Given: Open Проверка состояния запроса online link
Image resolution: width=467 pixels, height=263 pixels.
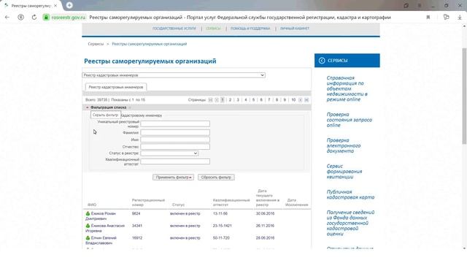Looking at the screenshot, I should tap(349, 120).
